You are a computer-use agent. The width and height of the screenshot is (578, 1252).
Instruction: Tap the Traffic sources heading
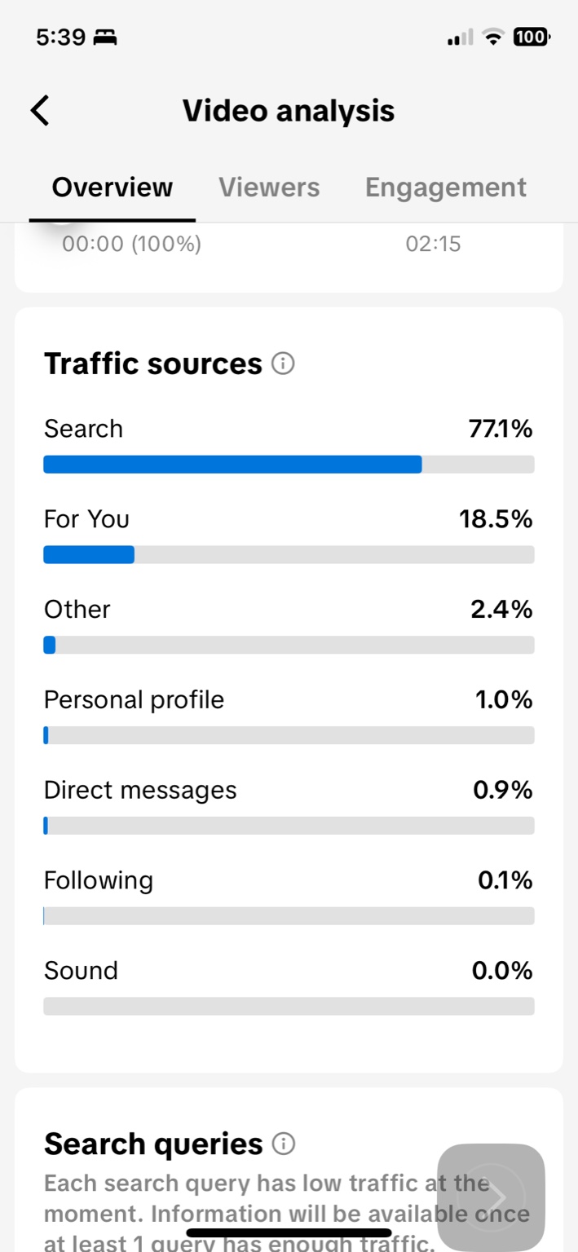pos(153,364)
